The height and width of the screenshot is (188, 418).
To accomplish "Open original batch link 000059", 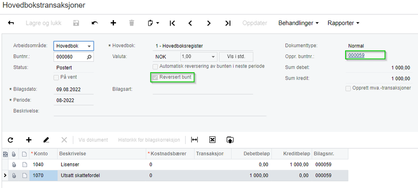I will point(356,55).
